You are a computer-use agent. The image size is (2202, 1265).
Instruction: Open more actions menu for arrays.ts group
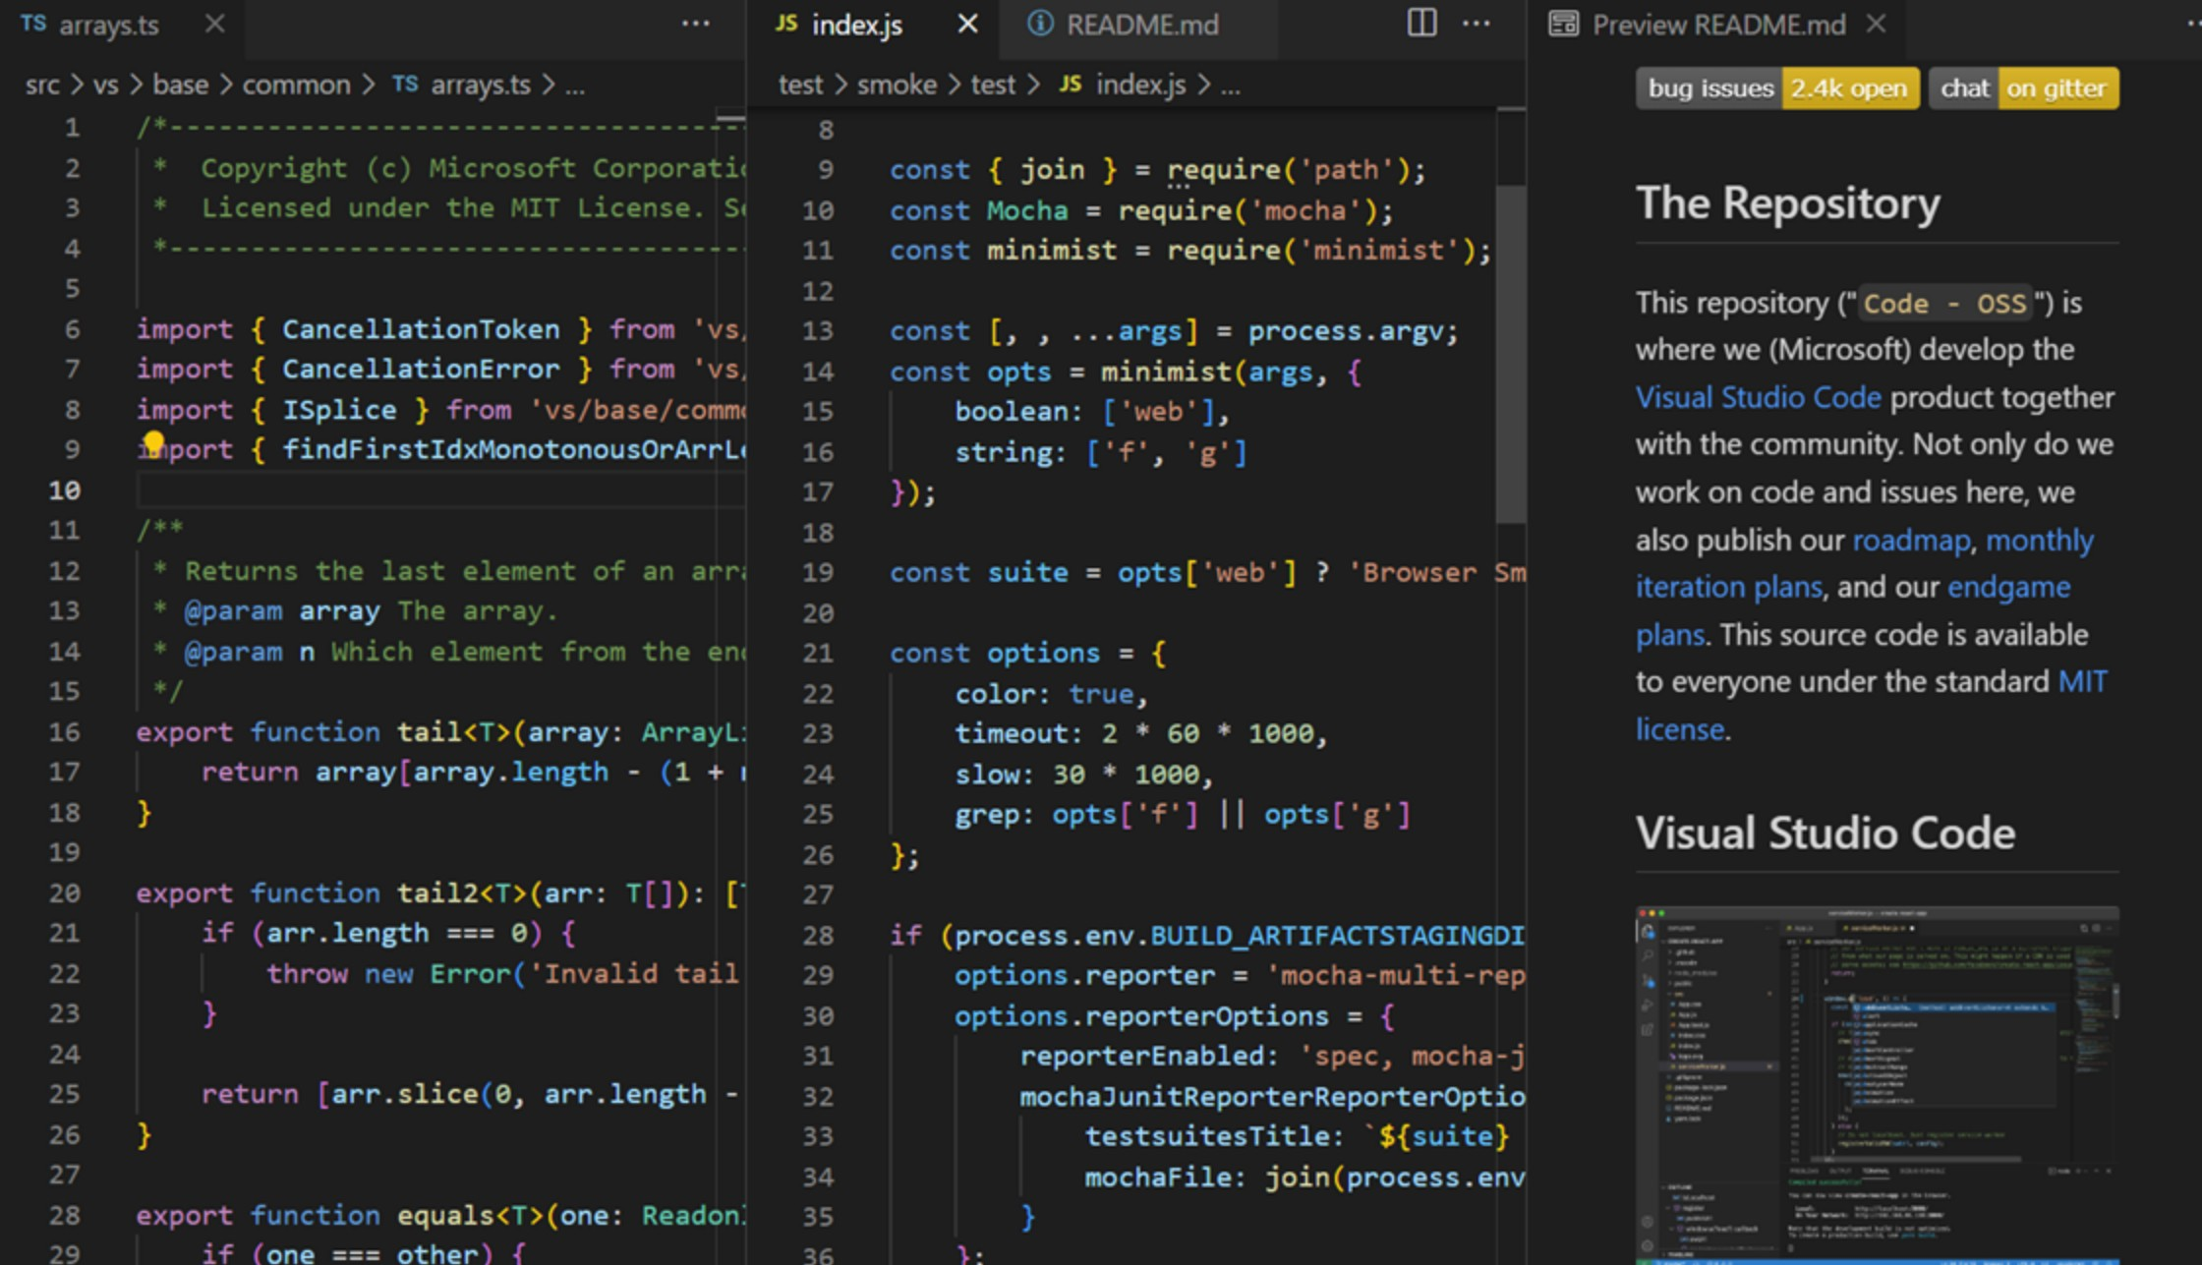point(696,24)
